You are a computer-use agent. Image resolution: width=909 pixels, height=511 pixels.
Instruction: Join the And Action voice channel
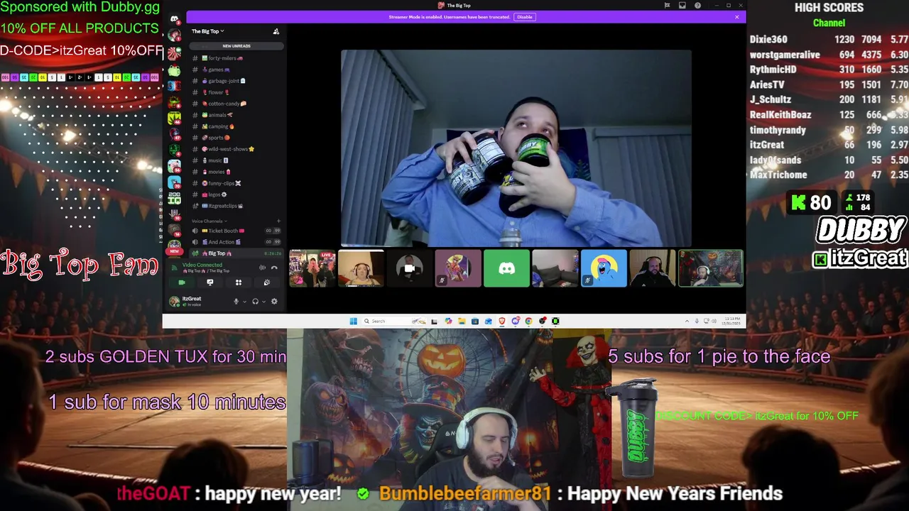pyautogui.click(x=237, y=242)
